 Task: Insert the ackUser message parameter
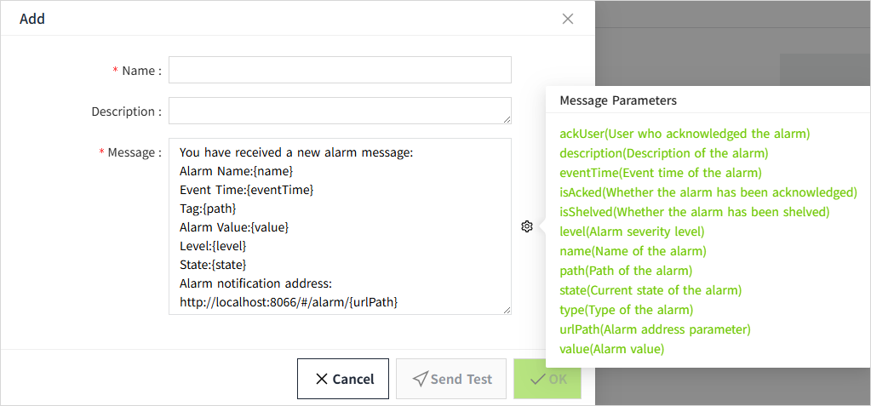coord(685,134)
